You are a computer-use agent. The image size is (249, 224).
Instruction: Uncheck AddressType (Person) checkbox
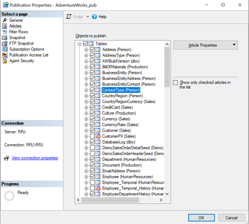pos(92,55)
